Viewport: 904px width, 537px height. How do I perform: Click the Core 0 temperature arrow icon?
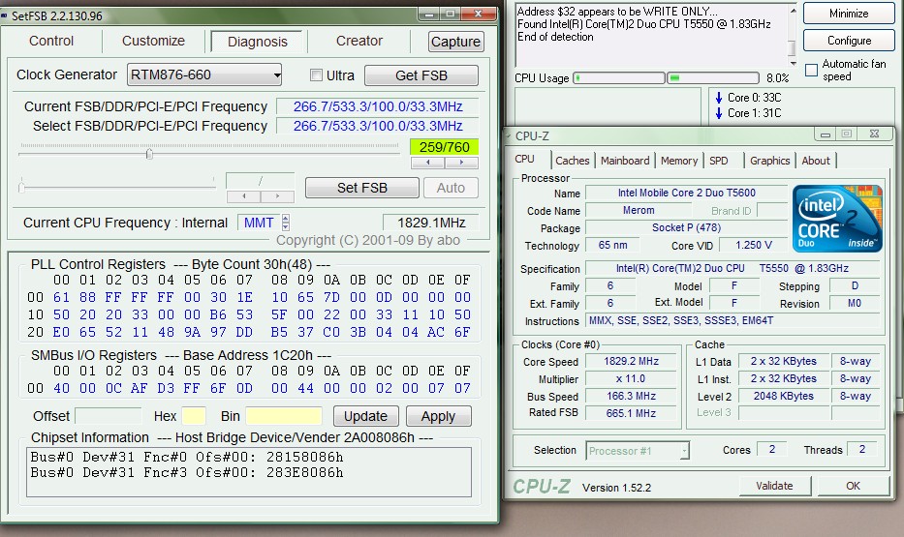coord(719,98)
